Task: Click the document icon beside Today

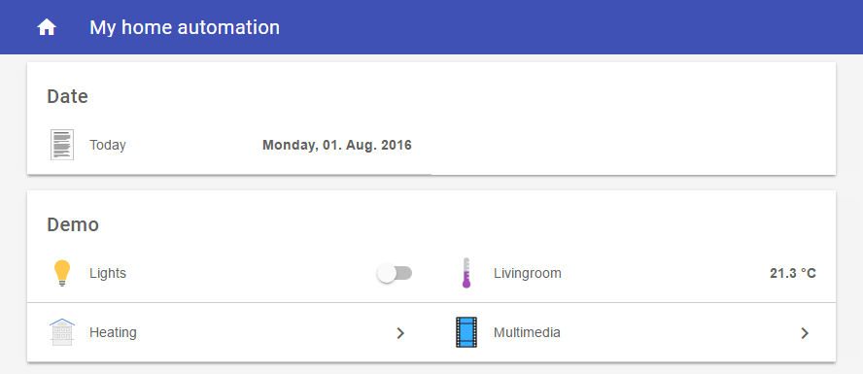Action: pos(62,145)
